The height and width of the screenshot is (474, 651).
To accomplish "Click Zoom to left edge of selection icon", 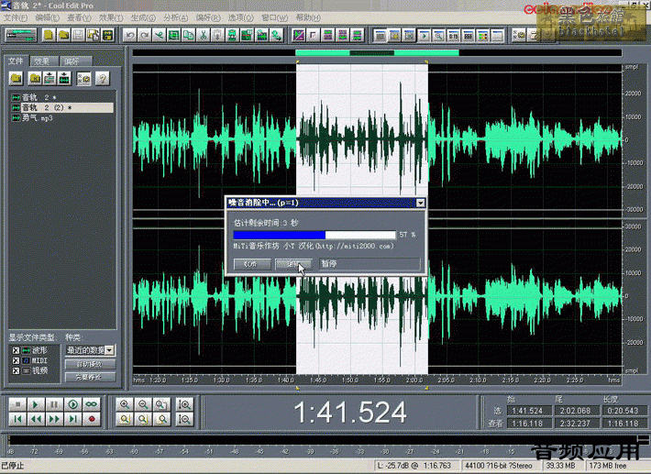I will click(x=143, y=419).
